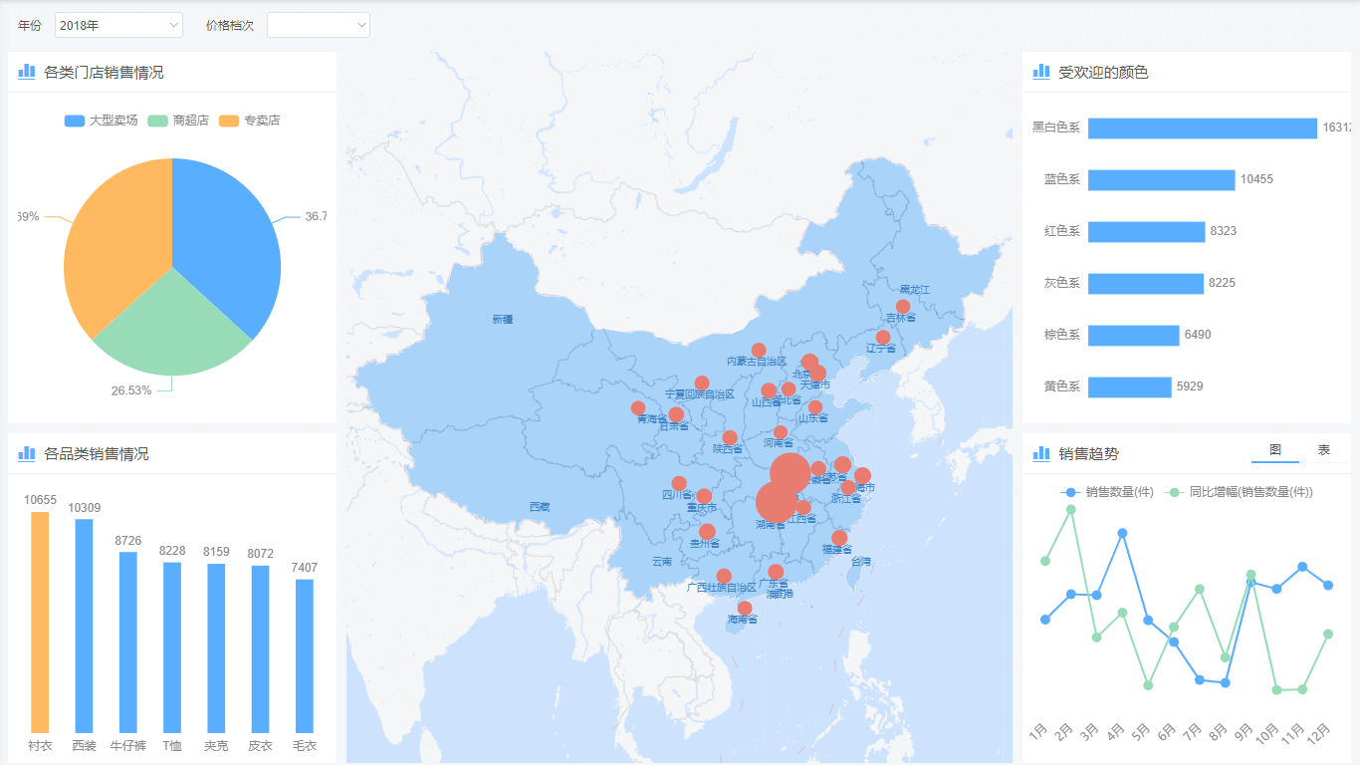Hide the 专卖店 series via its legend
This screenshot has height=765, width=1360.
tap(252, 120)
